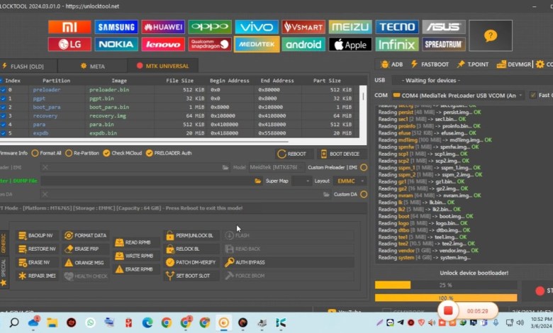Browse folder icon for Custom DA file
The width and height of the screenshot is (553, 333).
326,194
